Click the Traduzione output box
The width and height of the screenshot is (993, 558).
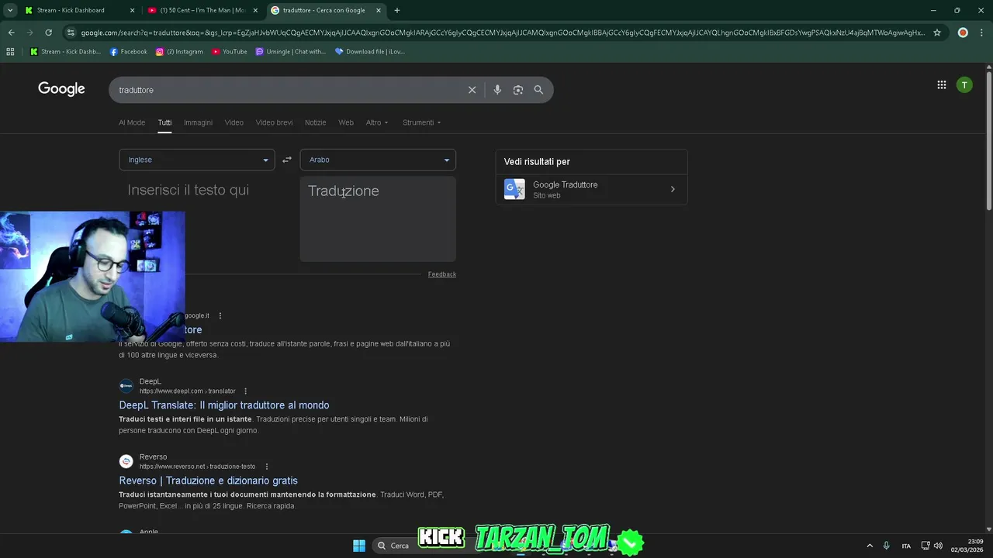378,219
